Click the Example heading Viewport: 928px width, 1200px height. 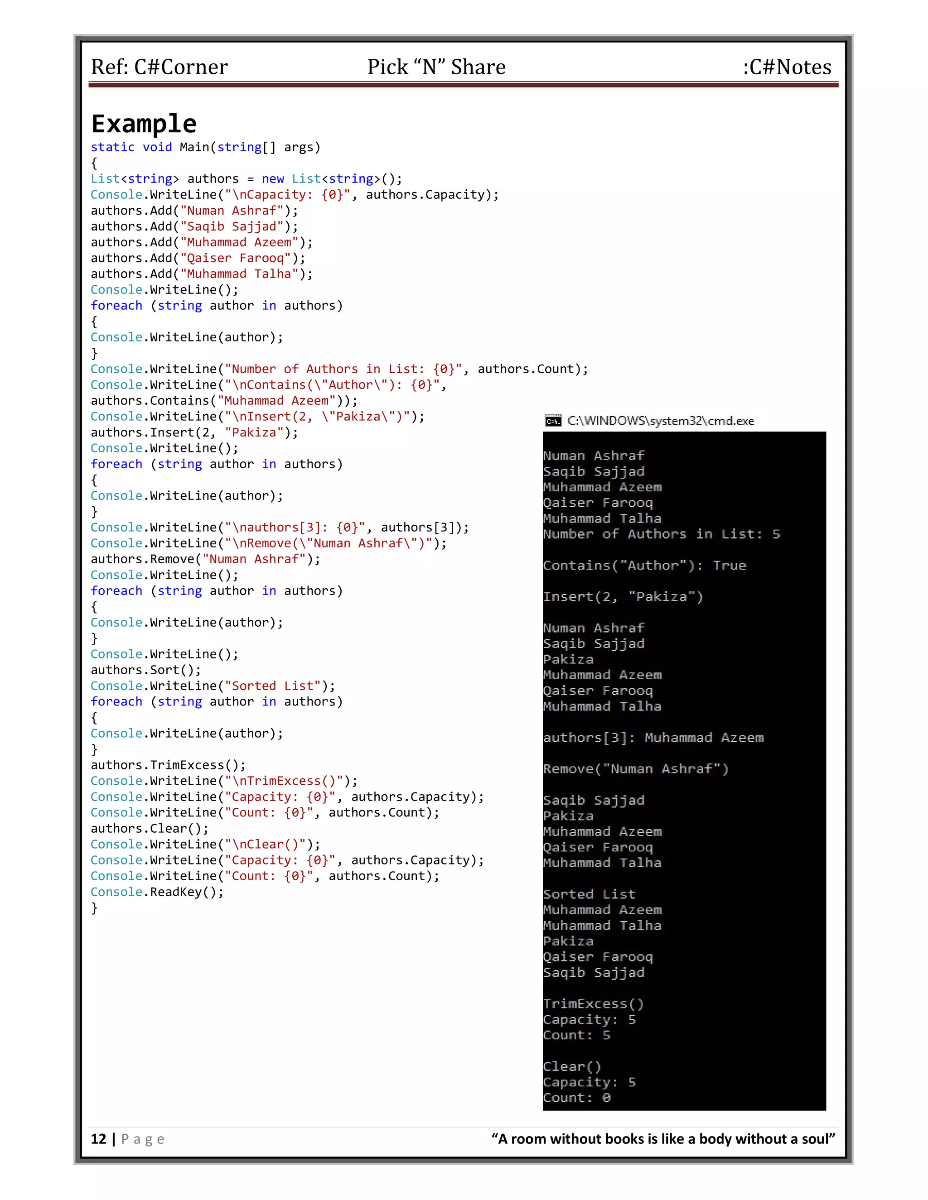pos(144,124)
